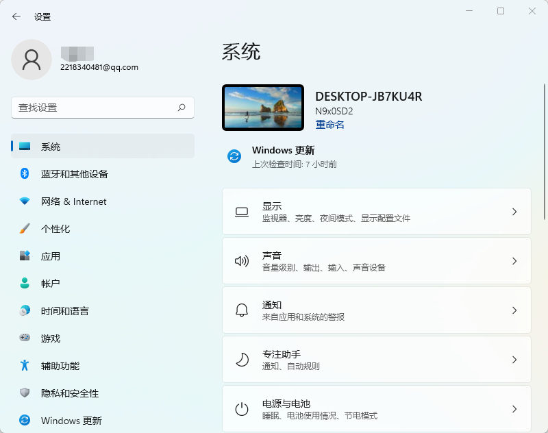Open the 电源与电池 settings card title

[286, 404]
